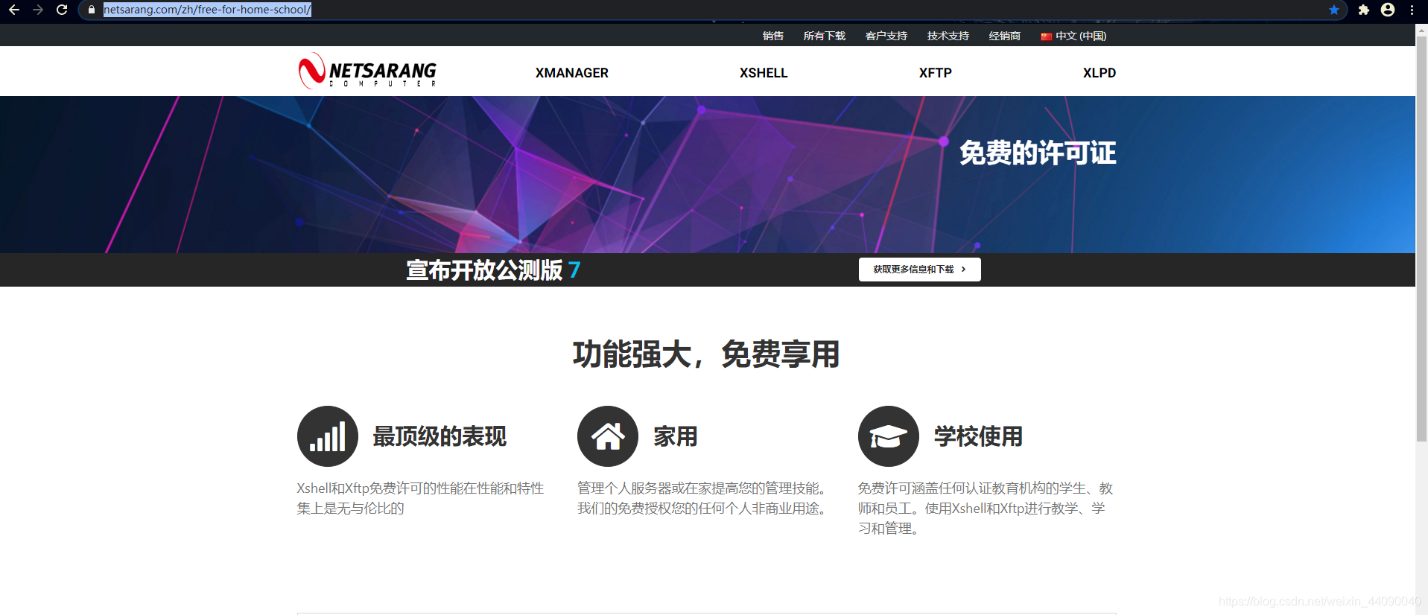
Task: Open the browser profile avatar icon
Action: coord(1388,10)
